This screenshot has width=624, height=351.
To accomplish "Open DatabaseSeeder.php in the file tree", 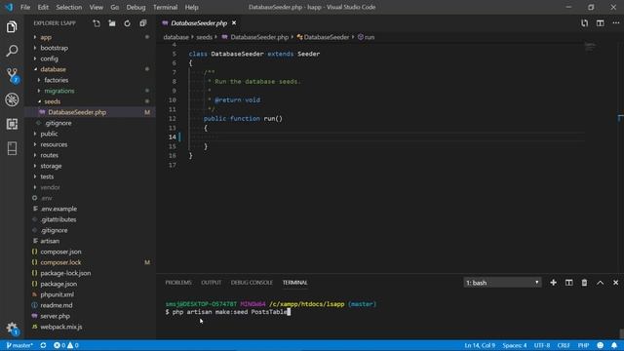I will coord(91,112).
